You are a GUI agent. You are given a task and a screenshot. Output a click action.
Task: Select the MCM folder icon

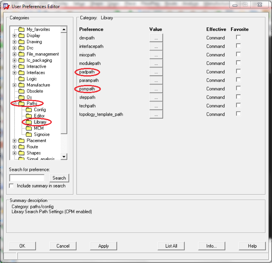(x=29, y=128)
